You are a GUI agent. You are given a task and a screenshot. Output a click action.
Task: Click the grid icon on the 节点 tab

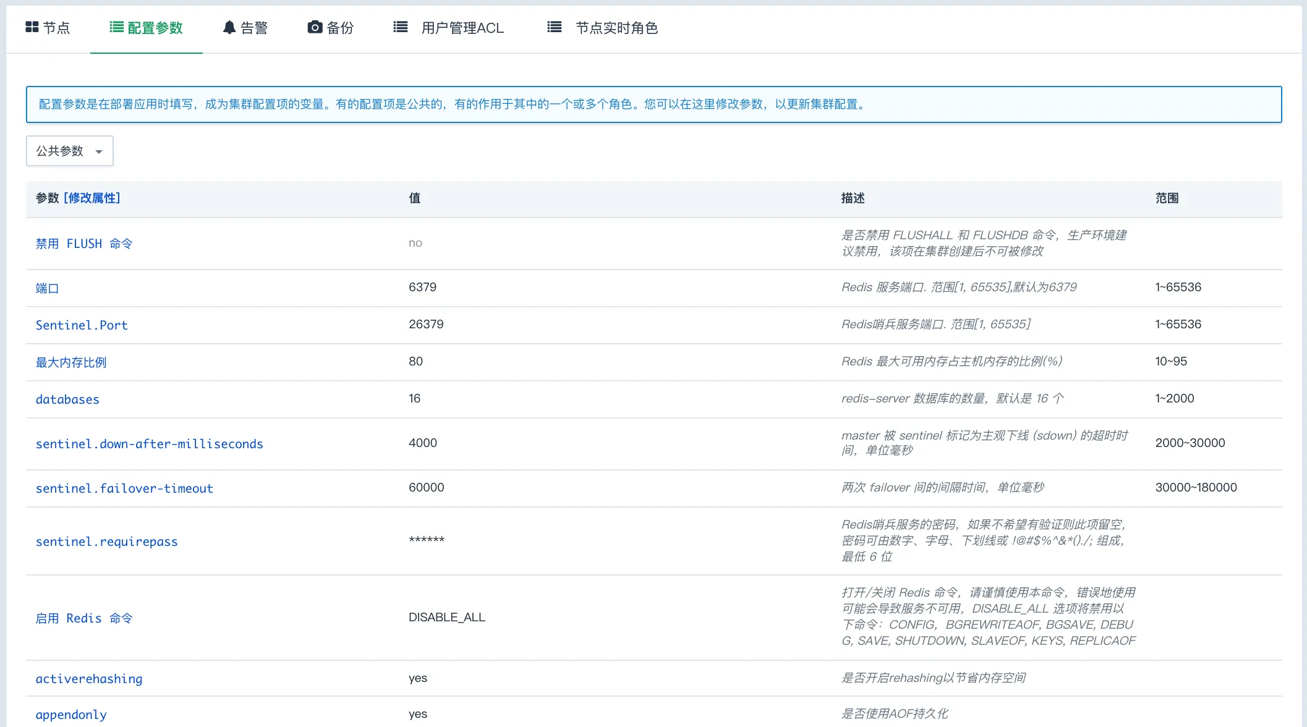tap(32, 26)
